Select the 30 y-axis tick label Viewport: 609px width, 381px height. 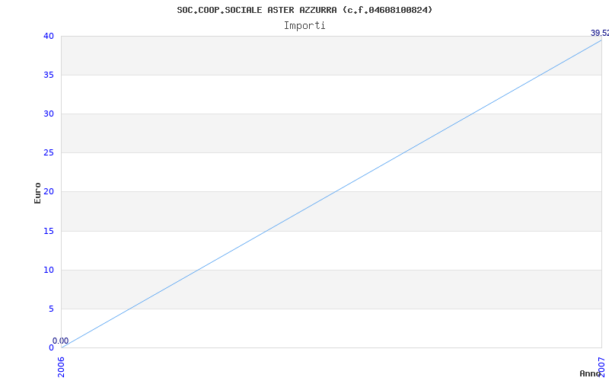coord(49,114)
